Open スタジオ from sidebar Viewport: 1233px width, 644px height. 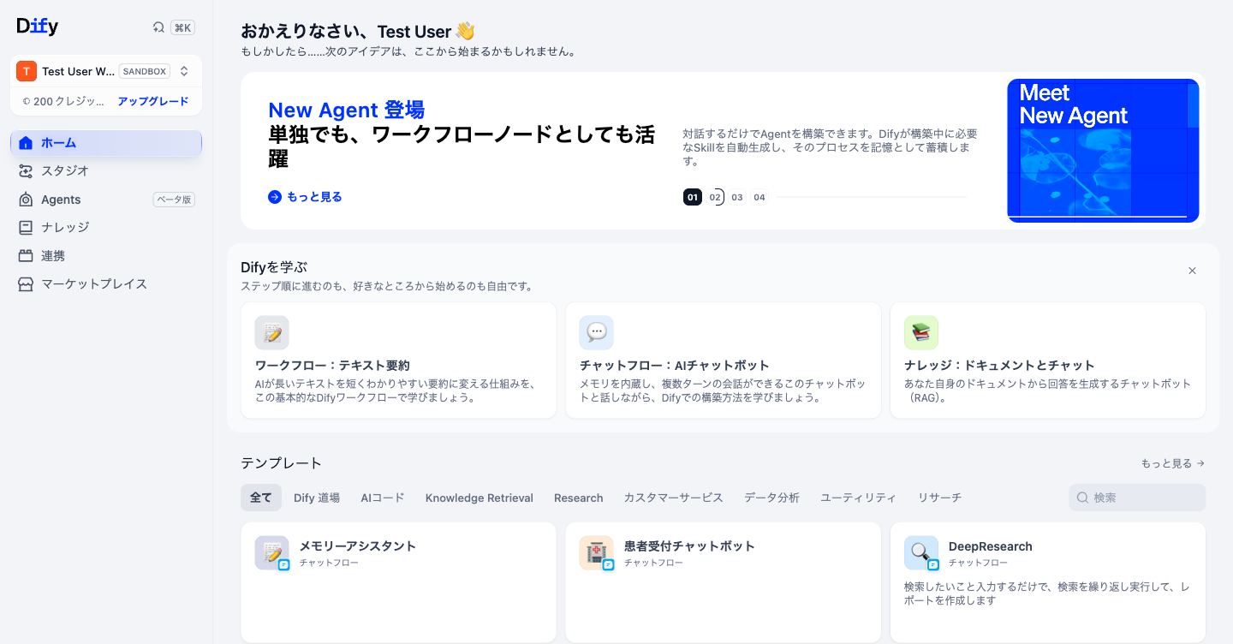click(x=106, y=171)
